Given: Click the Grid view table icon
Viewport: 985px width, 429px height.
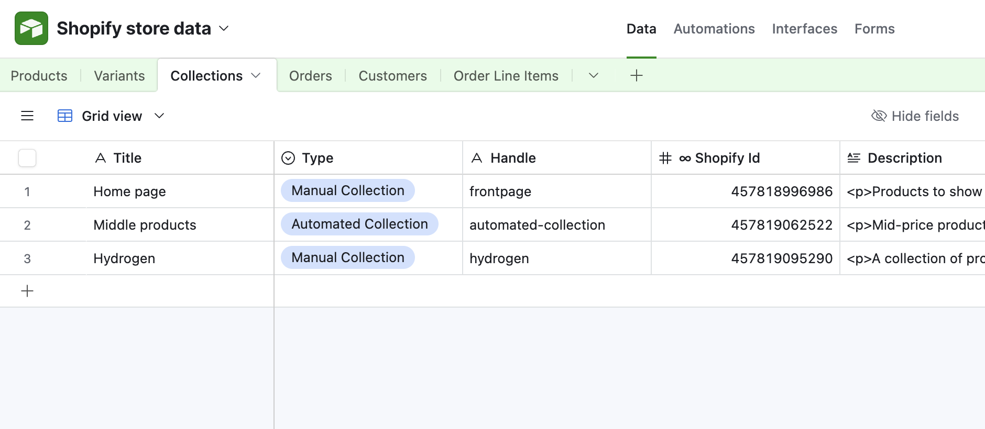Looking at the screenshot, I should click(65, 116).
